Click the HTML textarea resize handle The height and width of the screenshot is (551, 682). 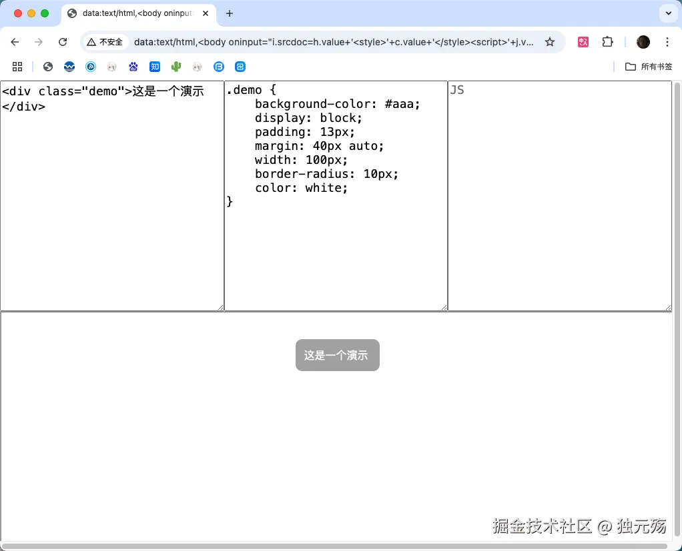click(x=220, y=307)
